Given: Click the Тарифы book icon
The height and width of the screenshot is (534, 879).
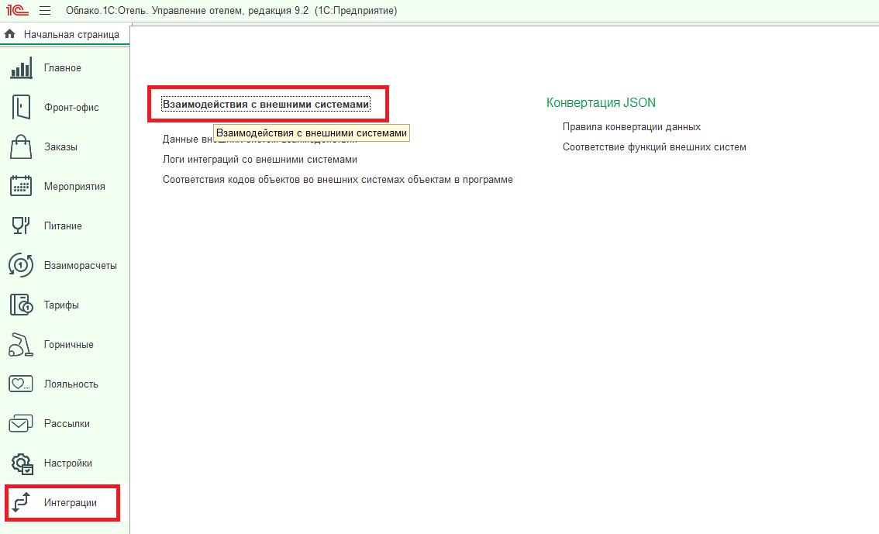Looking at the screenshot, I should click(x=21, y=305).
